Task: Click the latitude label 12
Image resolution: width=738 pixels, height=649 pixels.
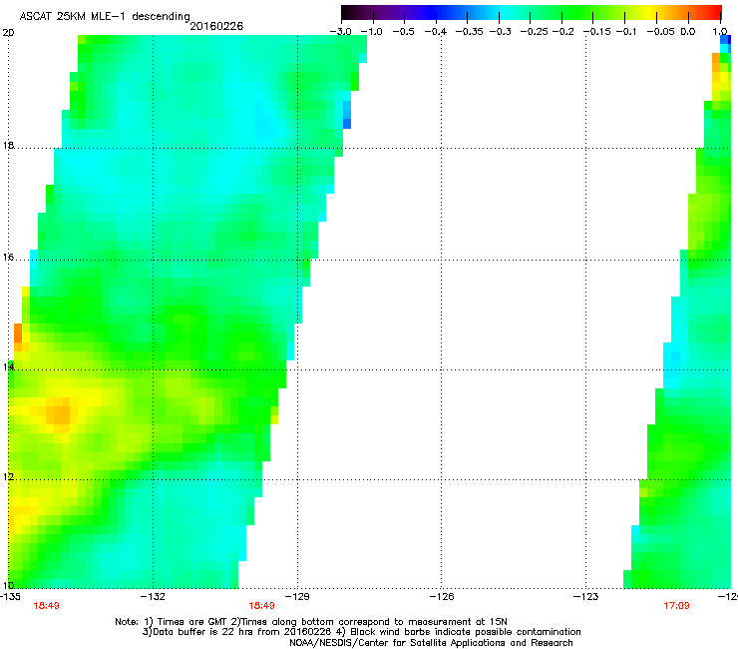Action: (x=8, y=477)
